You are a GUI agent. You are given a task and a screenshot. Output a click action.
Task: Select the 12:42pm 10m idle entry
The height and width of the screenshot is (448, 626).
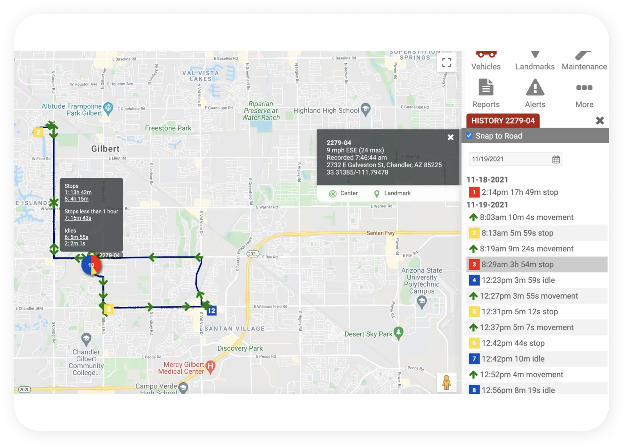point(537,359)
